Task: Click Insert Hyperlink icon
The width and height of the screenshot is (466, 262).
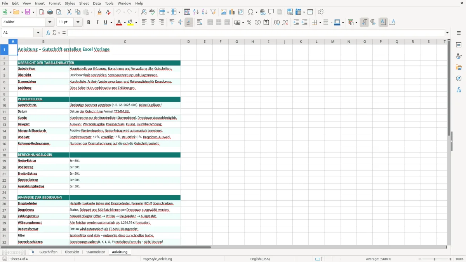Action: click(x=263, y=12)
